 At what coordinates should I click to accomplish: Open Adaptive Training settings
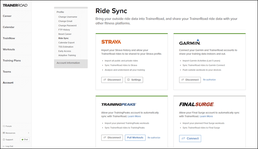pyautogui.click(x=67, y=55)
